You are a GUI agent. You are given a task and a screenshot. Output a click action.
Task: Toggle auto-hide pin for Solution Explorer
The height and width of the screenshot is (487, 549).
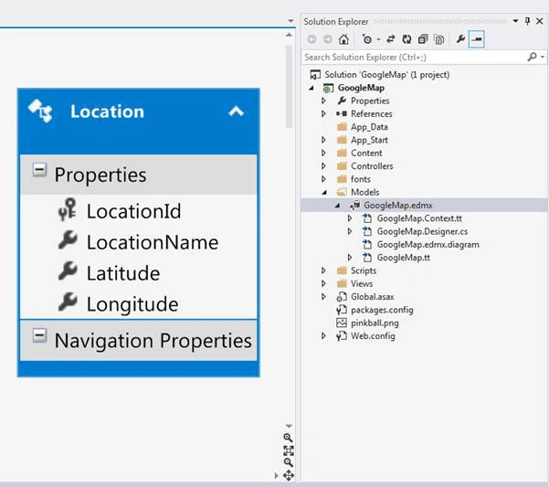click(527, 21)
